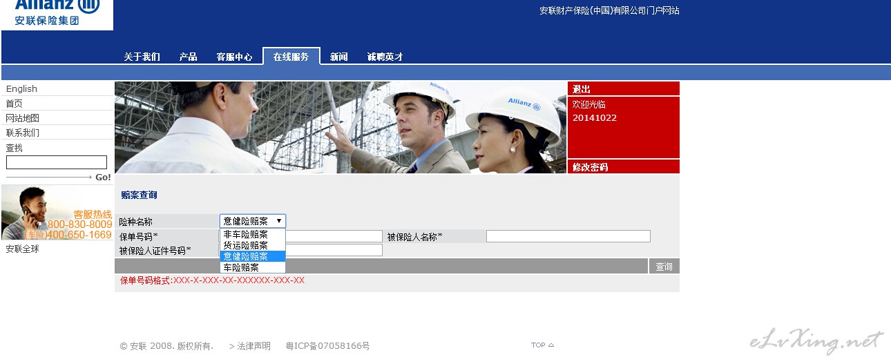The width and height of the screenshot is (891, 364).
Task: Open the 新闻 navigation item
Action: (338, 57)
